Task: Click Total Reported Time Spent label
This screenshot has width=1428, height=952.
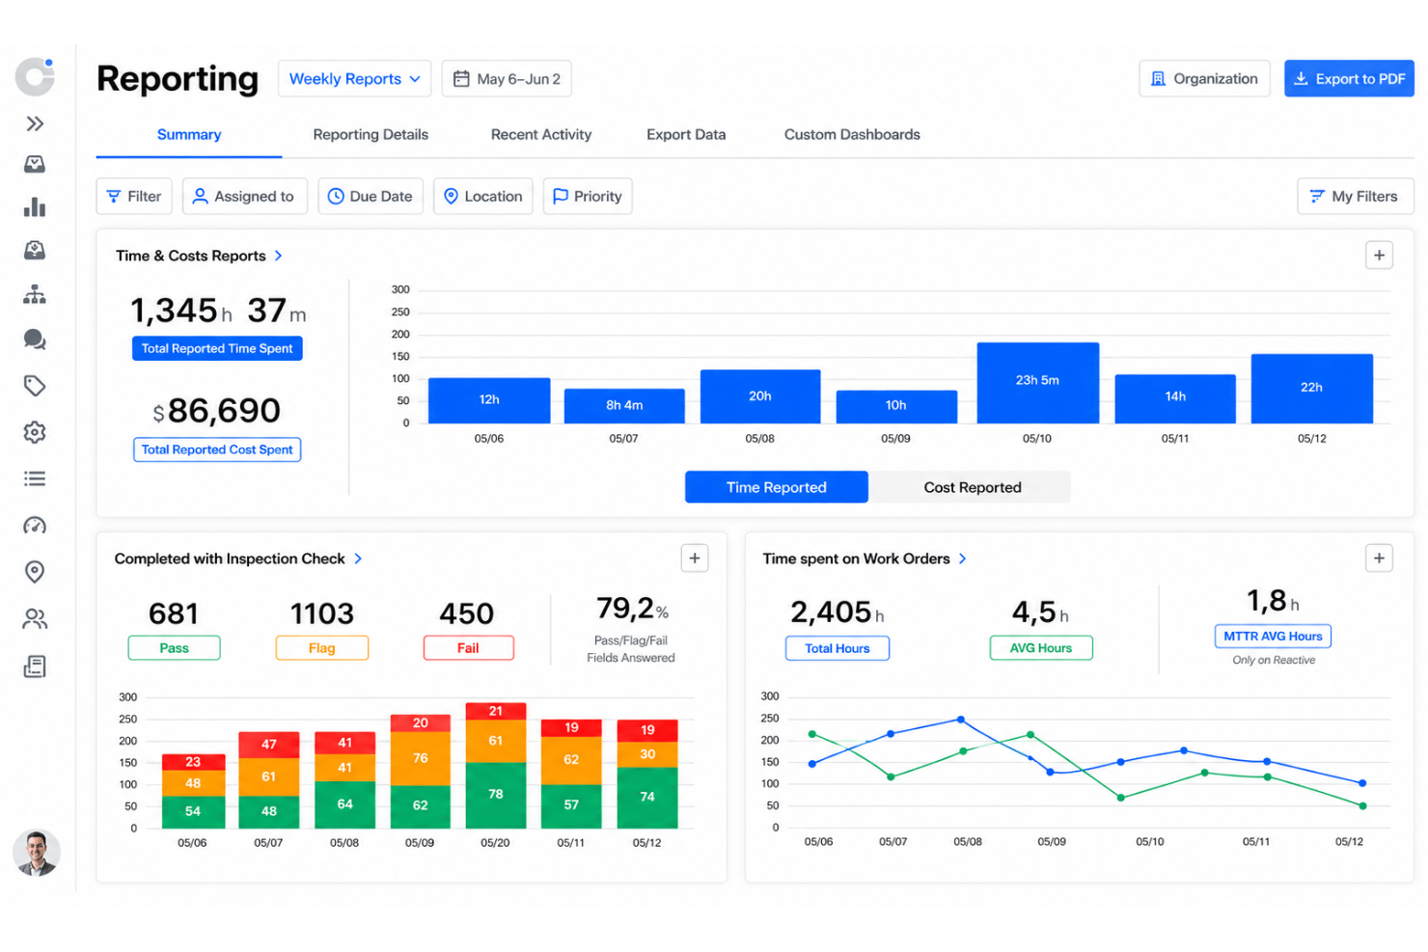Action: click(217, 348)
